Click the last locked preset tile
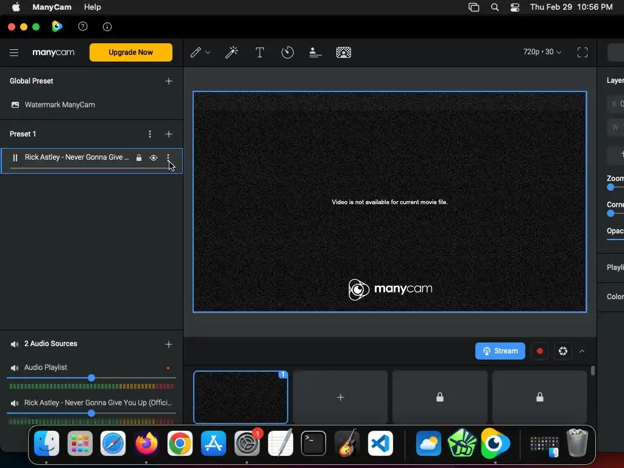Viewport: 624px width, 468px height. pyautogui.click(x=540, y=397)
